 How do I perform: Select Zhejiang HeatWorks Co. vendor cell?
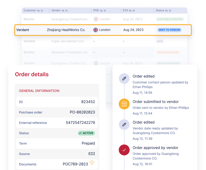click(66, 30)
